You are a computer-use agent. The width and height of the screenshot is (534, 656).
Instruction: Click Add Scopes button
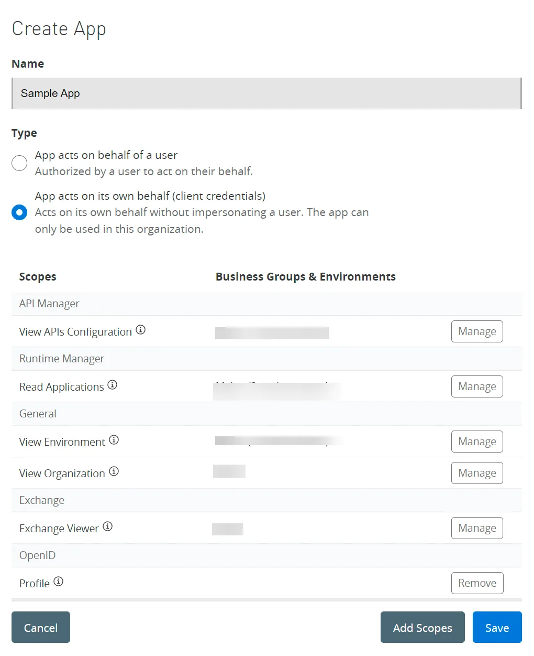coord(422,627)
